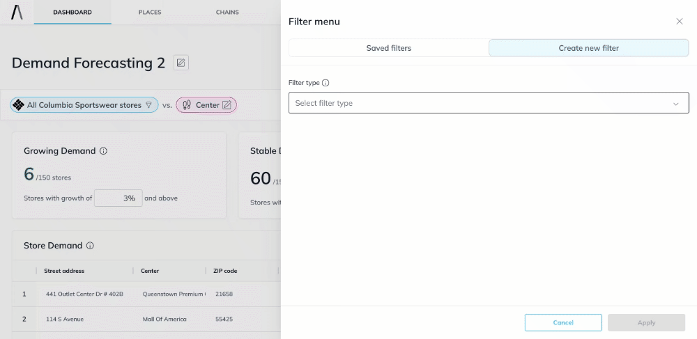Select the Create new filter tab
697x339 pixels.
coord(588,48)
